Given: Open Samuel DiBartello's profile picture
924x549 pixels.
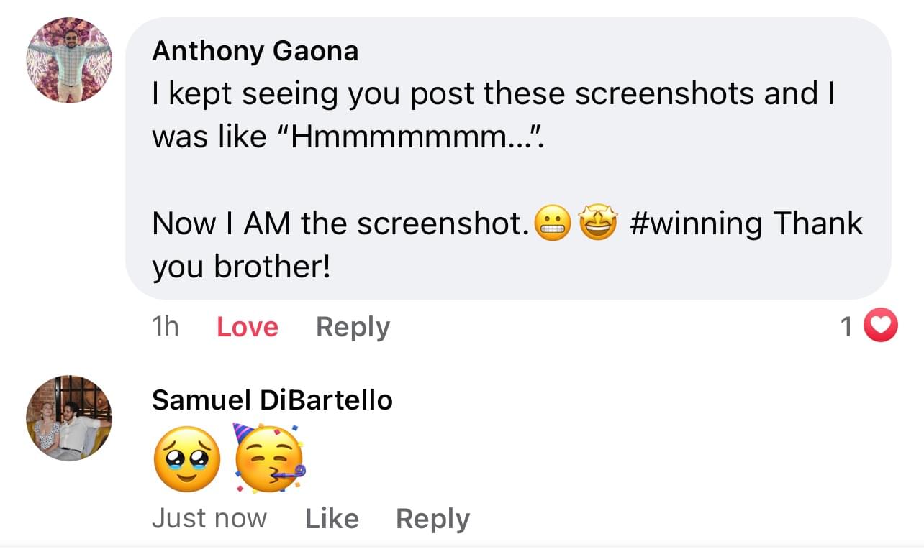Looking at the screenshot, I should pyautogui.click(x=69, y=417).
